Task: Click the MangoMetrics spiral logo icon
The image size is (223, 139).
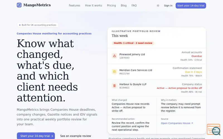Action: click(19, 5)
